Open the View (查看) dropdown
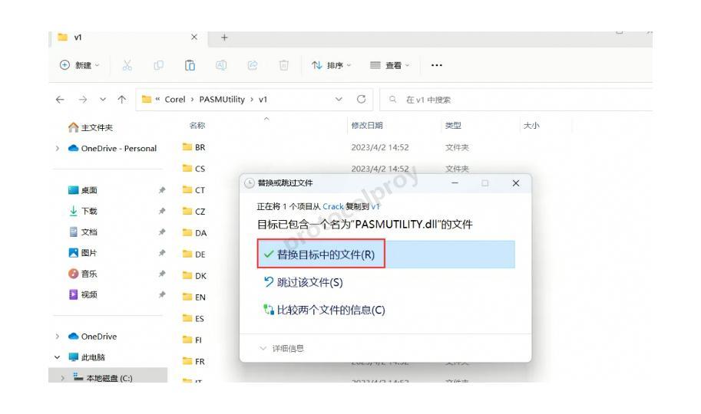701x414 pixels. [389, 65]
